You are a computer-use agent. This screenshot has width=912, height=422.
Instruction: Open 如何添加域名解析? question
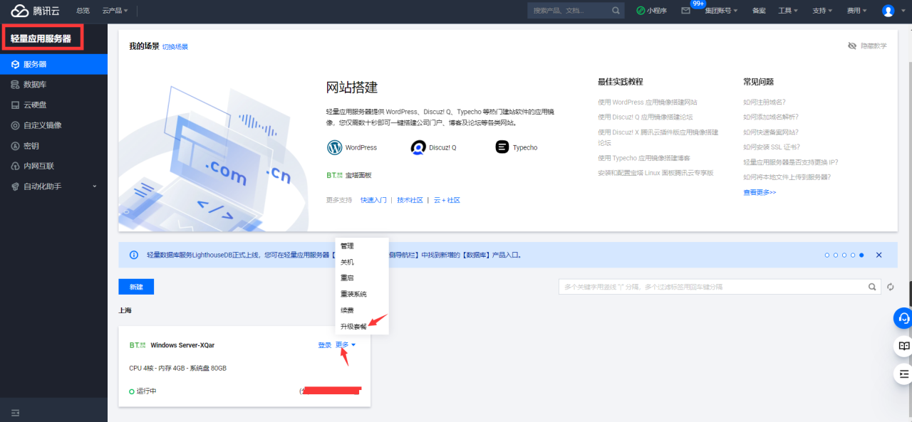tap(771, 117)
